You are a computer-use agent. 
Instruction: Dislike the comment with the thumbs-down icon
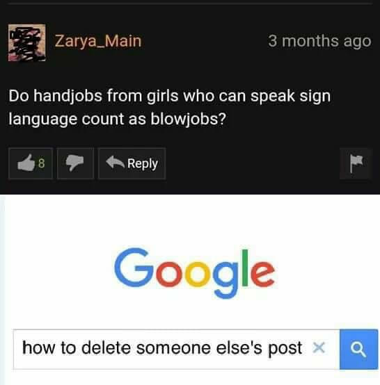(x=75, y=163)
